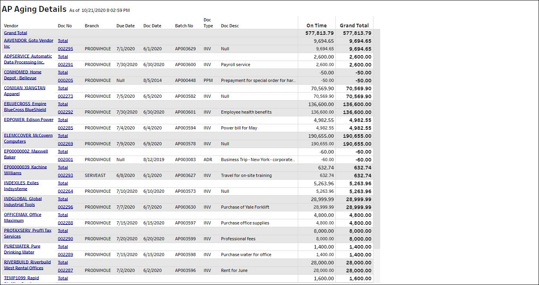
Task: Open document number 002292
Action: (x=65, y=112)
